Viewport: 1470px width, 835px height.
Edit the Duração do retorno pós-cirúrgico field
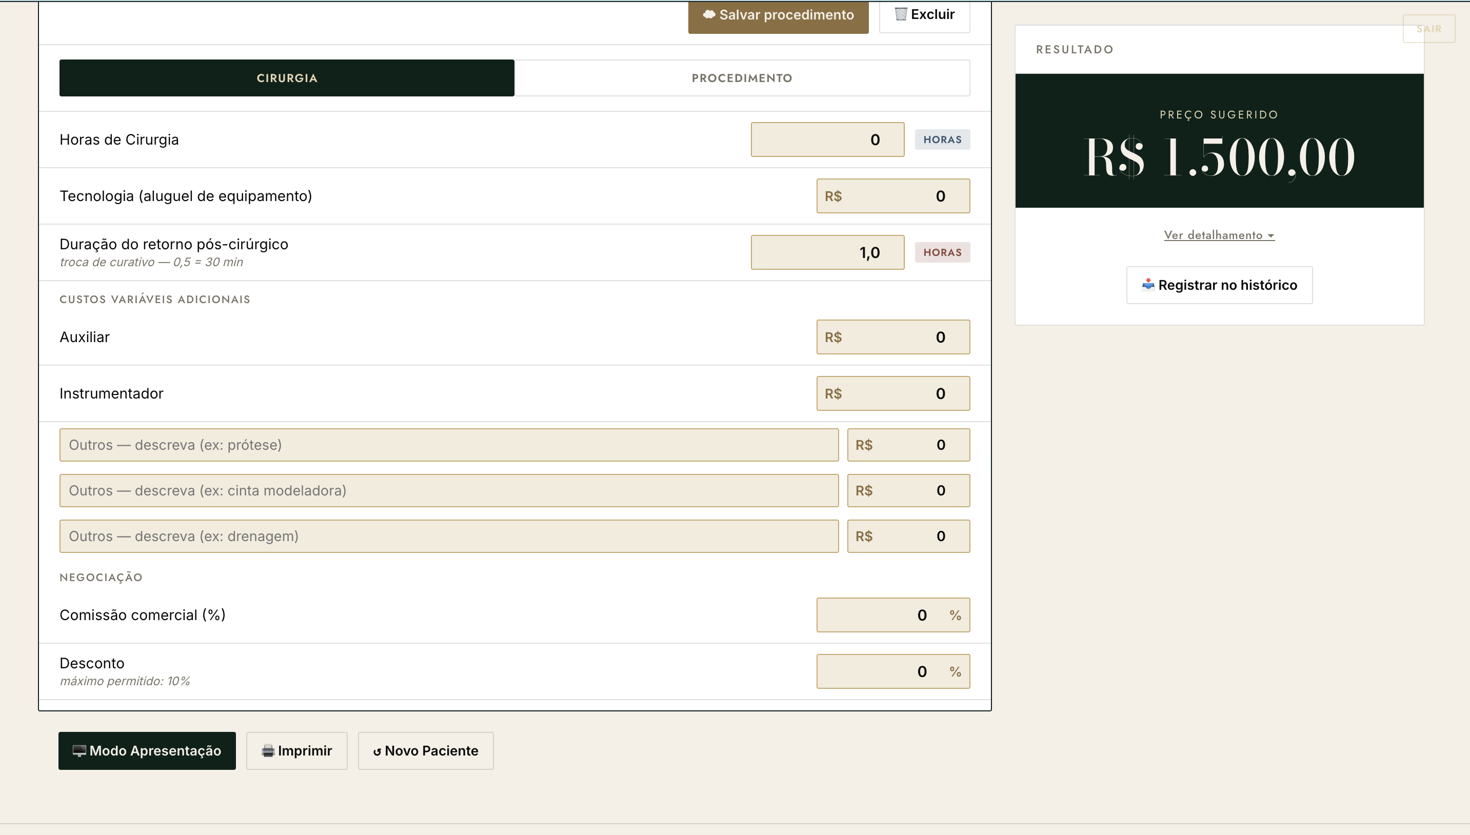click(827, 252)
